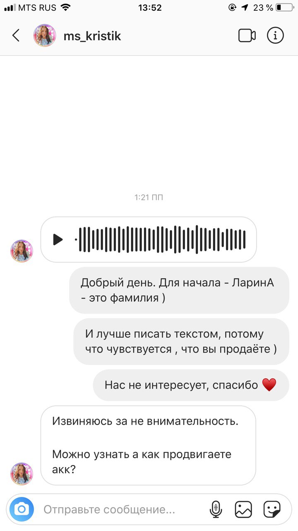This screenshot has height=531, width=298.
Task: Open sticker picker icon
Action: 272,509
